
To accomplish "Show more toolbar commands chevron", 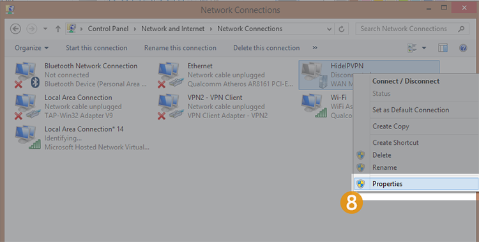I will point(315,48).
